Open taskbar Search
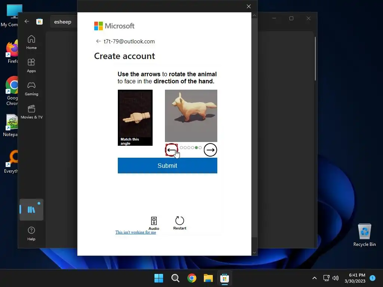 [175, 278]
